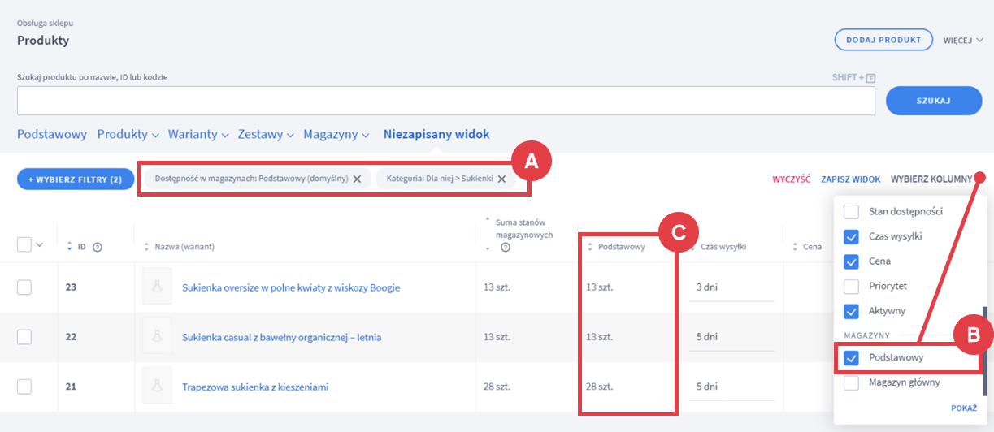
Task: Open Sukienka casual z bawełny organicznej link
Action: click(281, 337)
